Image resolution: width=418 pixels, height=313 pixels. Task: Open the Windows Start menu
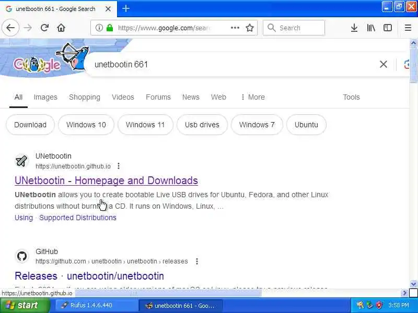25,305
